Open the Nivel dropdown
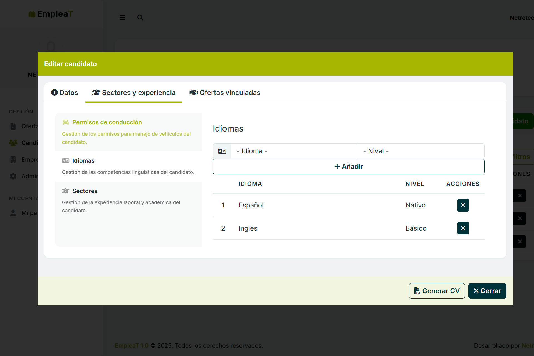The width and height of the screenshot is (534, 356). (x=421, y=151)
